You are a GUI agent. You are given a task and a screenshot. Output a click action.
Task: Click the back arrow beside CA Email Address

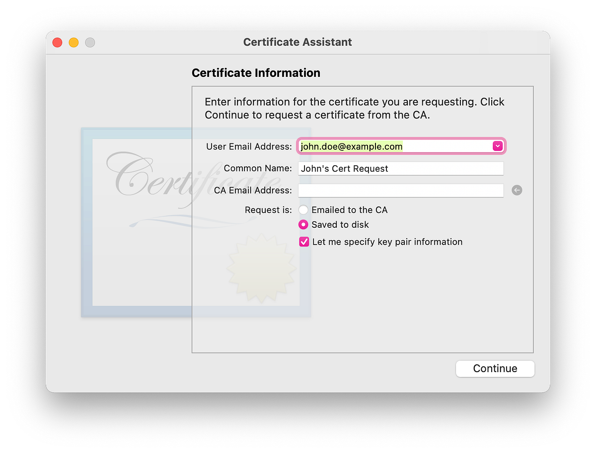[517, 190]
